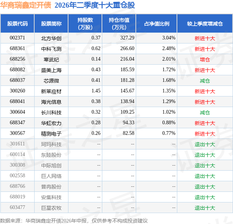Click the 较上季度增减仓 column header
The width and height of the screenshot is (233, 224).
pyautogui.click(x=205, y=23)
